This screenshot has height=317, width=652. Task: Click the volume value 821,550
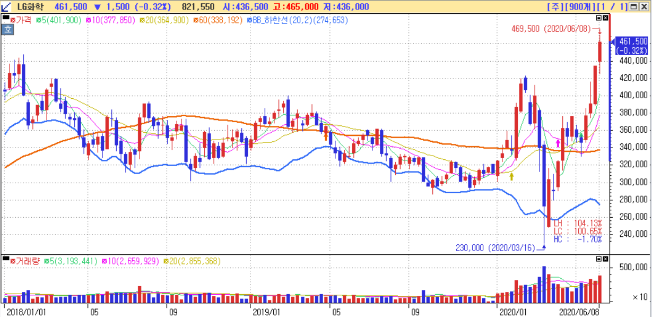(x=198, y=7)
